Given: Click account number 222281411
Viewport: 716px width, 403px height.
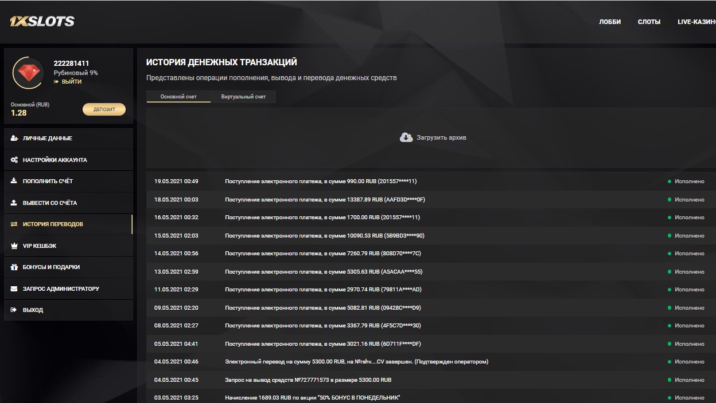Looking at the screenshot, I should tap(71, 64).
